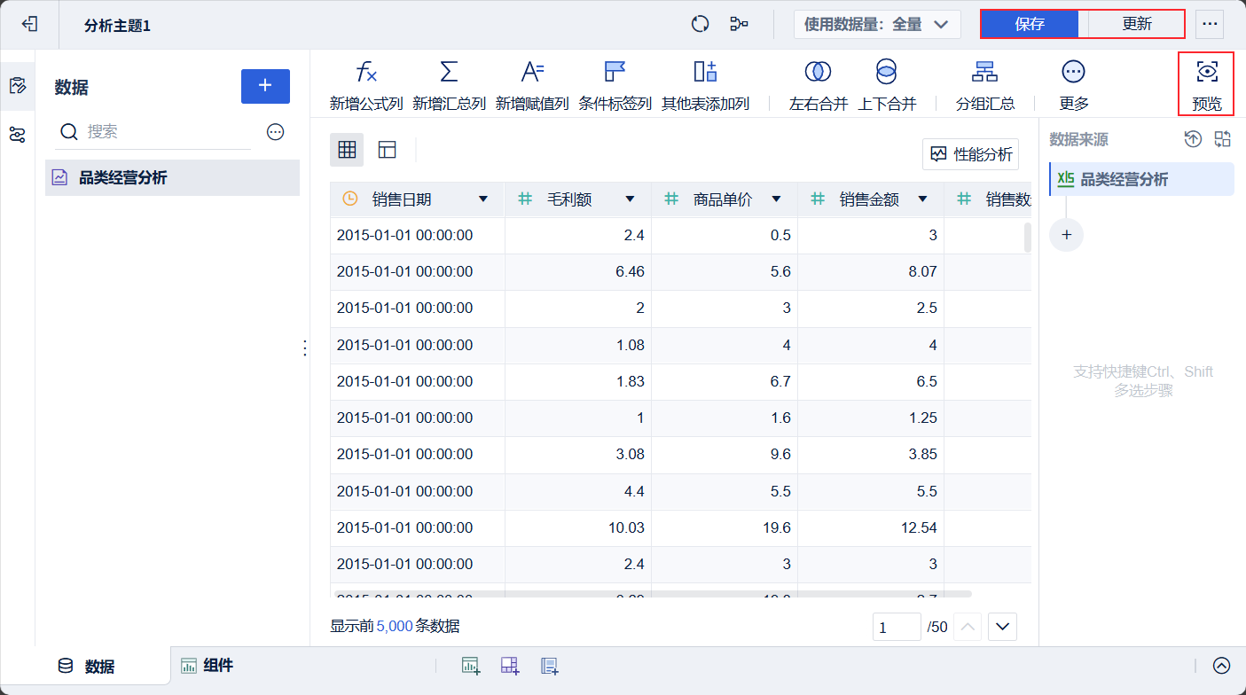Screen dimensions: 1246x695
Task: Open the 上下合并 union tool
Action: (886, 73)
